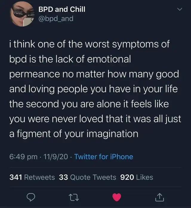Click the Twitter for iPhone link
This screenshot has height=208, width=191.
pos(104,156)
